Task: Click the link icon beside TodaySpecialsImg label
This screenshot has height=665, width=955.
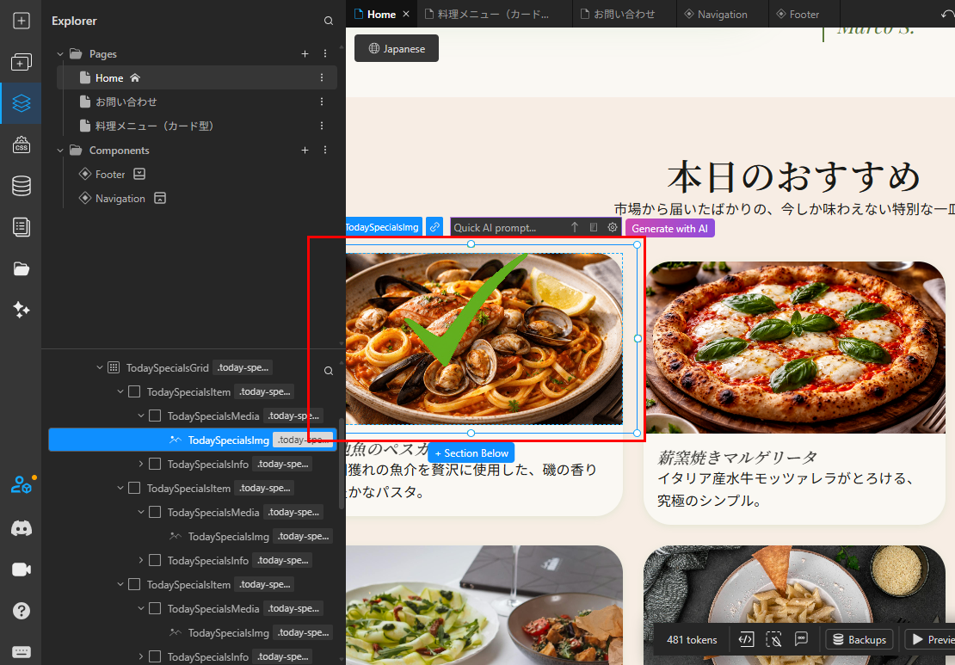Action: click(x=435, y=227)
